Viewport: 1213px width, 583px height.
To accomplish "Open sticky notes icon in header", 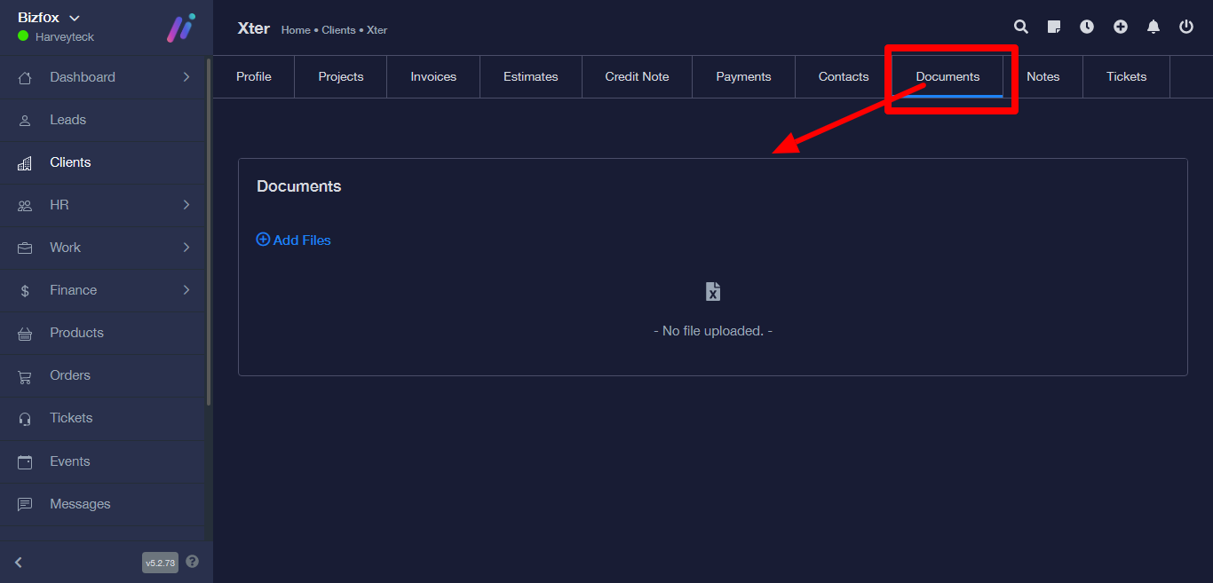I will point(1054,27).
